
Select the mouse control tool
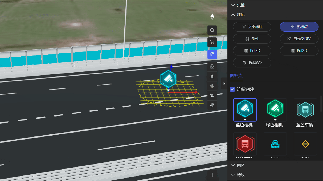[212, 42]
